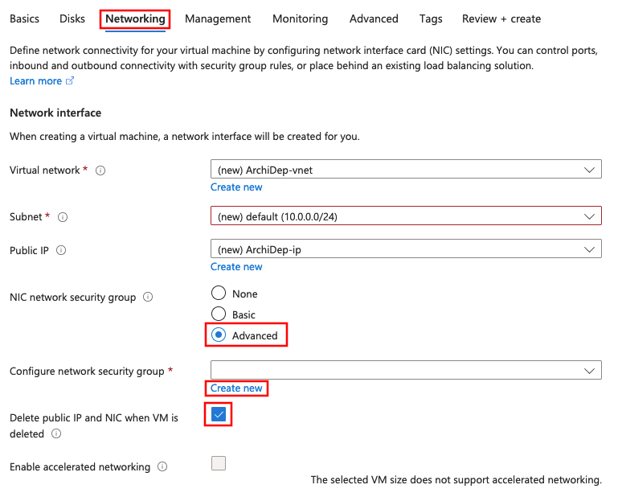Switch to the Disks tab
Screen dimensions: 618x497
click(72, 18)
